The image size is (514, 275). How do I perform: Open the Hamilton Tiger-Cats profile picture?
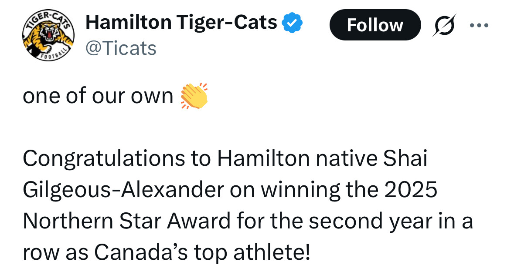tap(48, 36)
